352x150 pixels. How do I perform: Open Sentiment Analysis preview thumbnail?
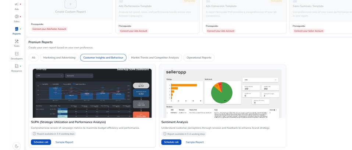tap(222, 93)
